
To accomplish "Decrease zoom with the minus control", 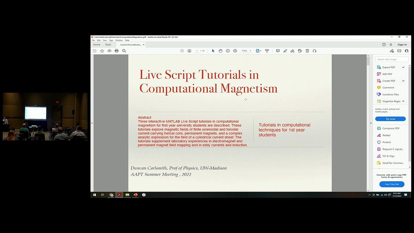I will pyautogui.click(x=227, y=51).
